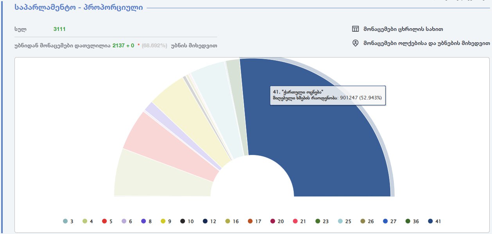Toggle legend entry number 27
Screen dimensions: 492x234
[x=390, y=221]
